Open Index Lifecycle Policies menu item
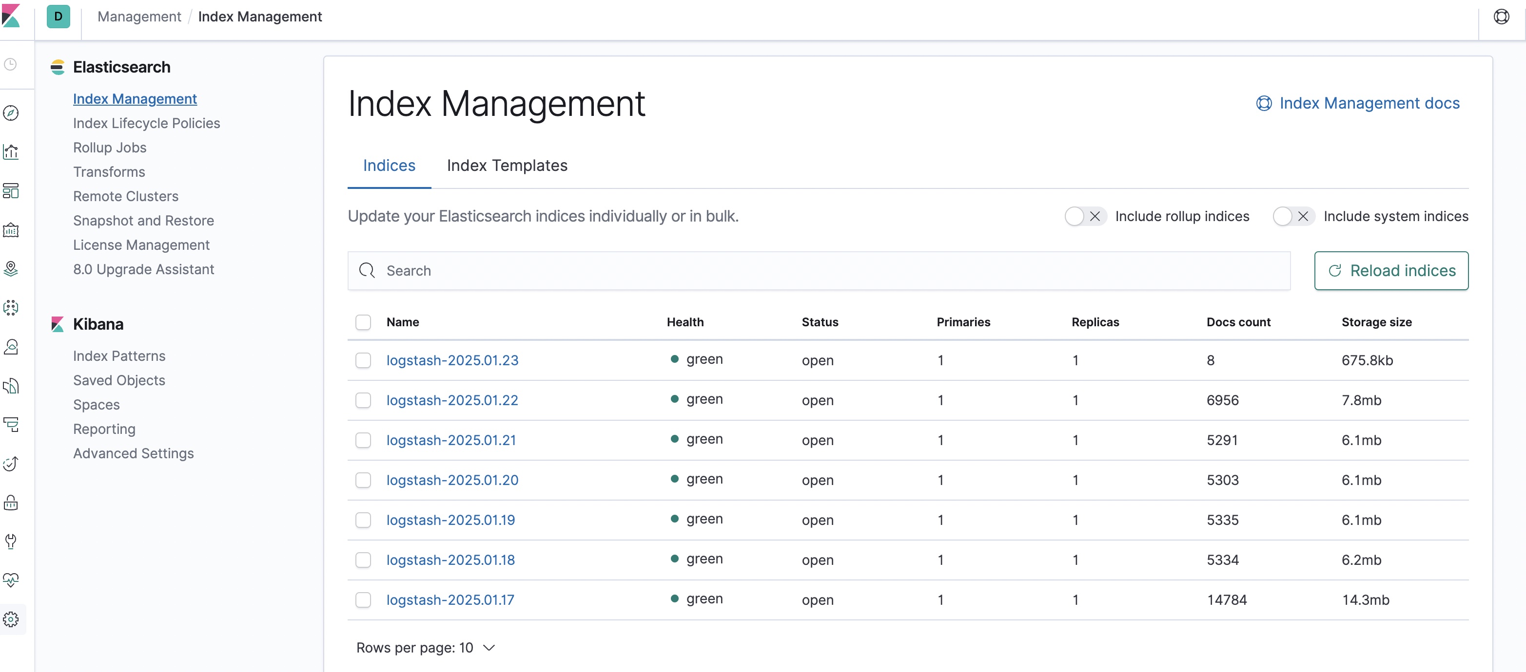The height and width of the screenshot is (672, 1526). pyautogui.click(x=146, y=123)
